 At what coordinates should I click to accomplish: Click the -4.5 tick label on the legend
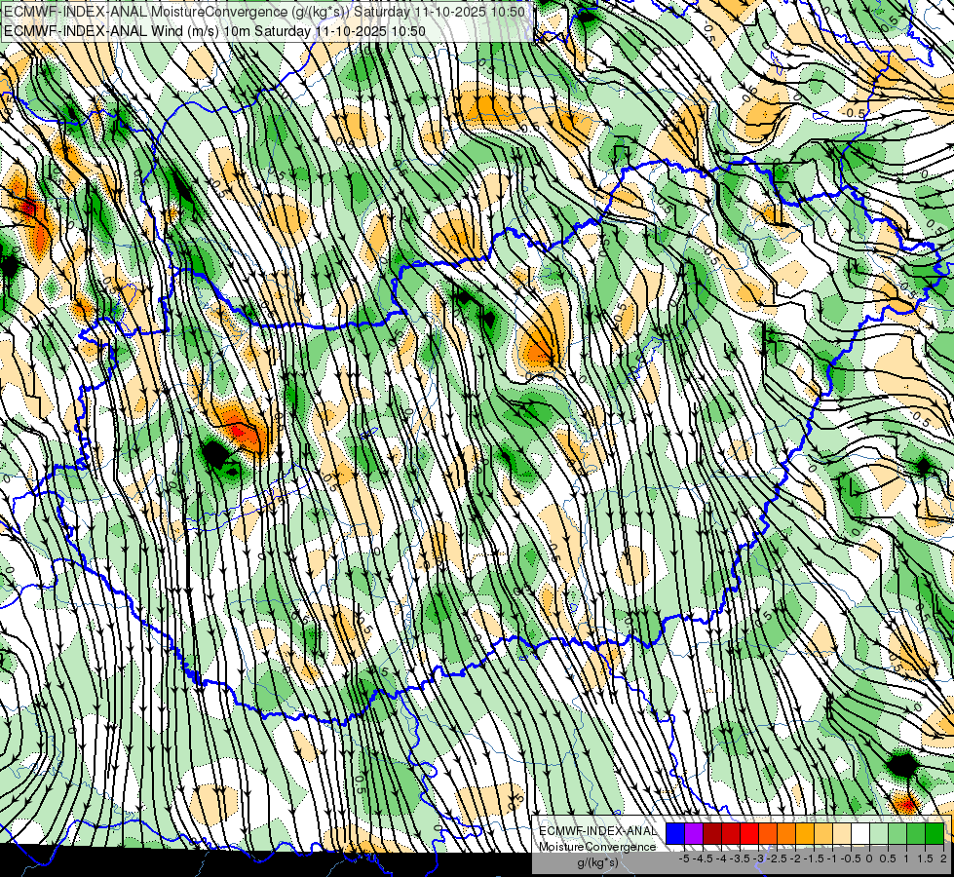[x=703, y=858]
